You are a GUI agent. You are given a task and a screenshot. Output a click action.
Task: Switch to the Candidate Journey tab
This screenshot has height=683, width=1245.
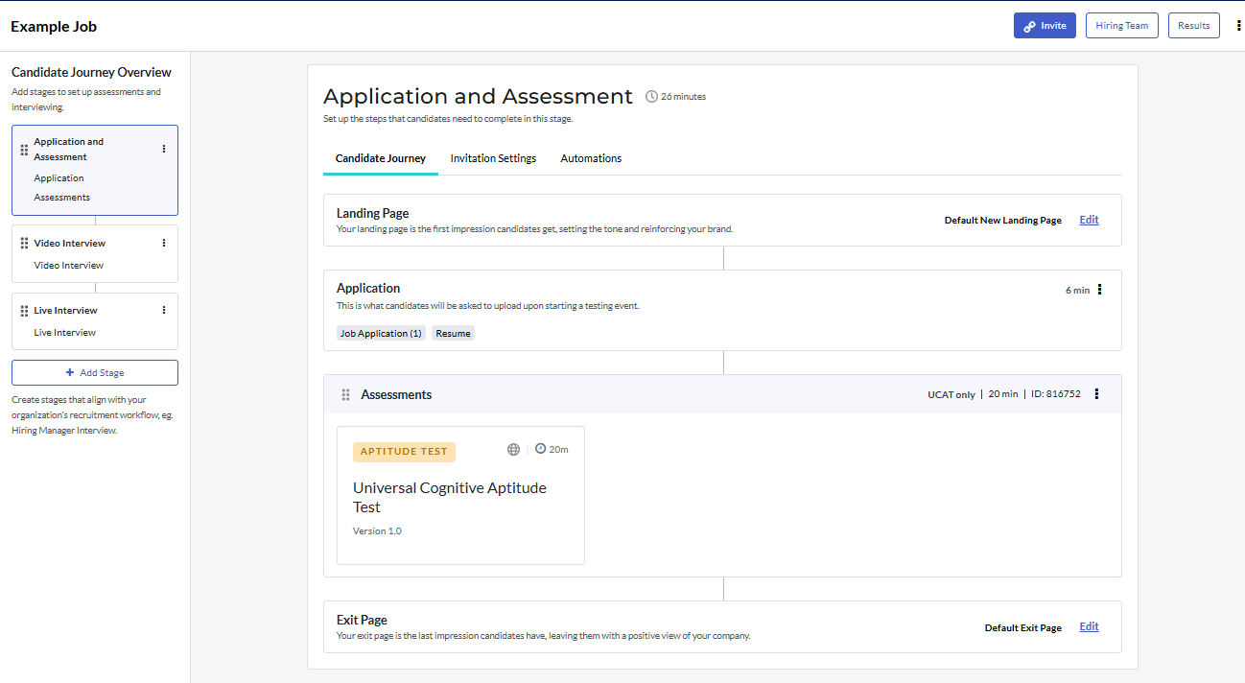[x=381, y=158]
